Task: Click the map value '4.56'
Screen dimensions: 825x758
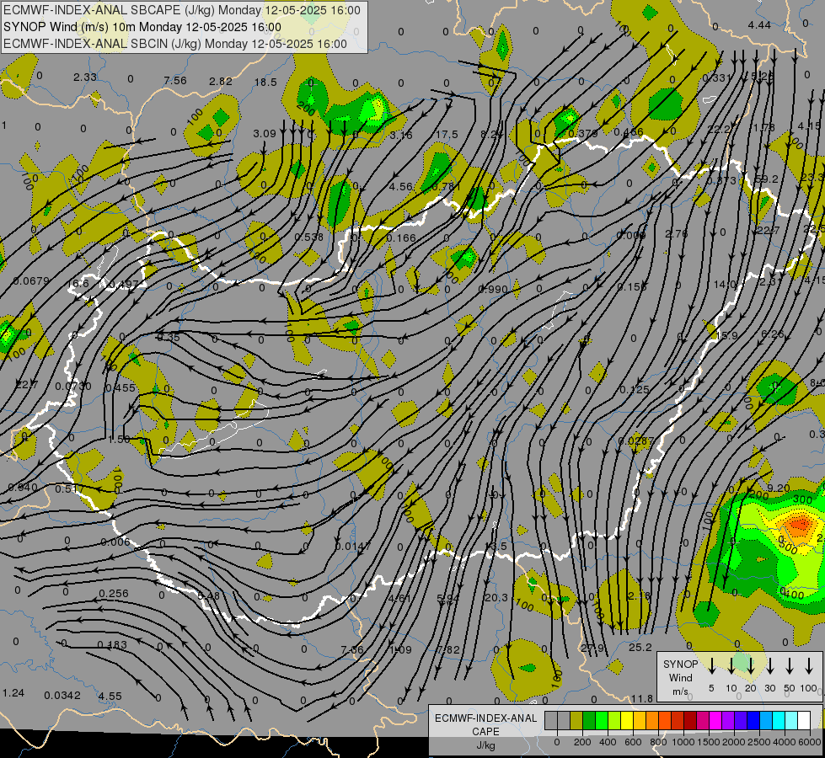Action: pyautogui.click(x=400, y=186)
